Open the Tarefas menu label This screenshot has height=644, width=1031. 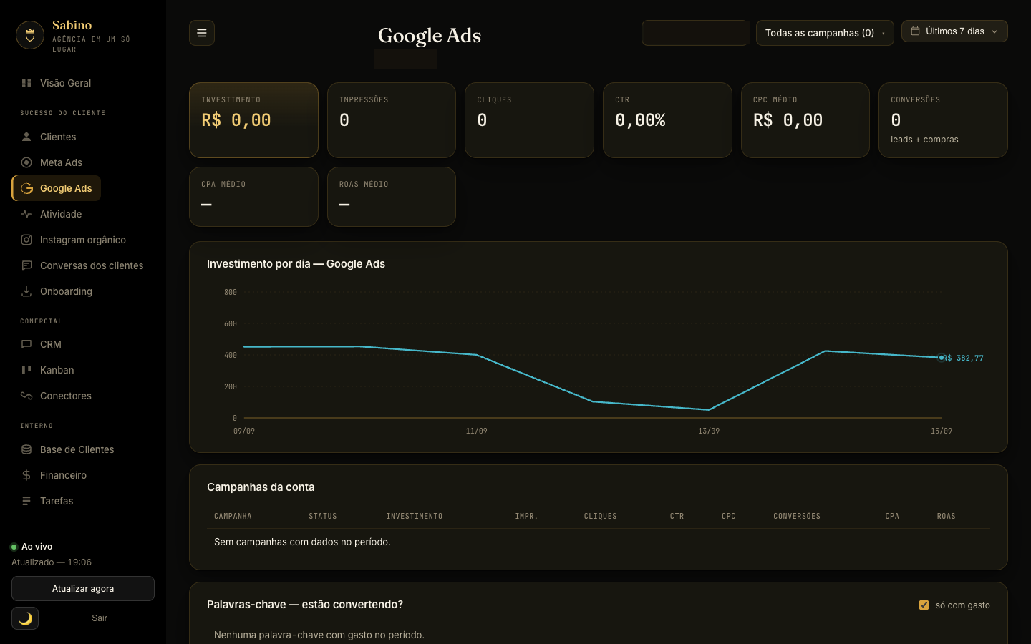click(57, 501)
